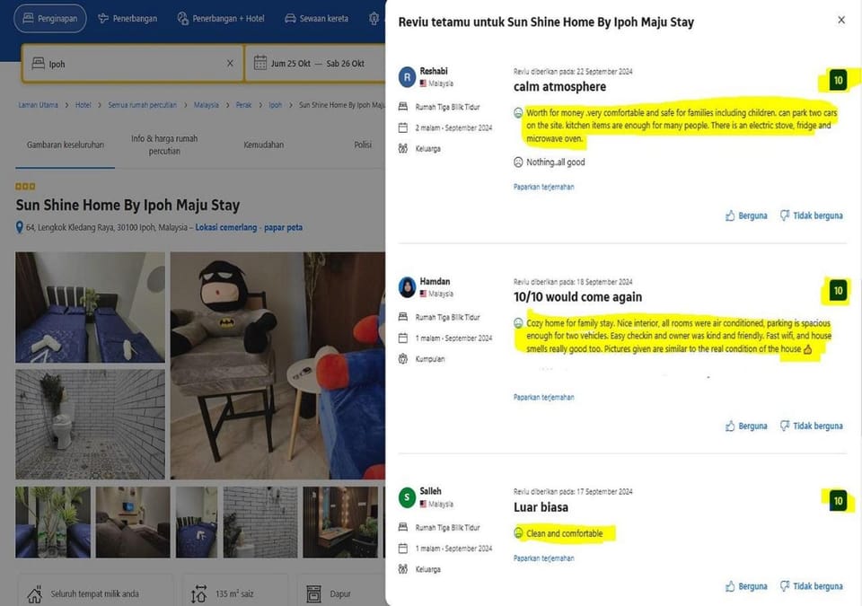Clear the Ipoh destination field

coord(230,63)
